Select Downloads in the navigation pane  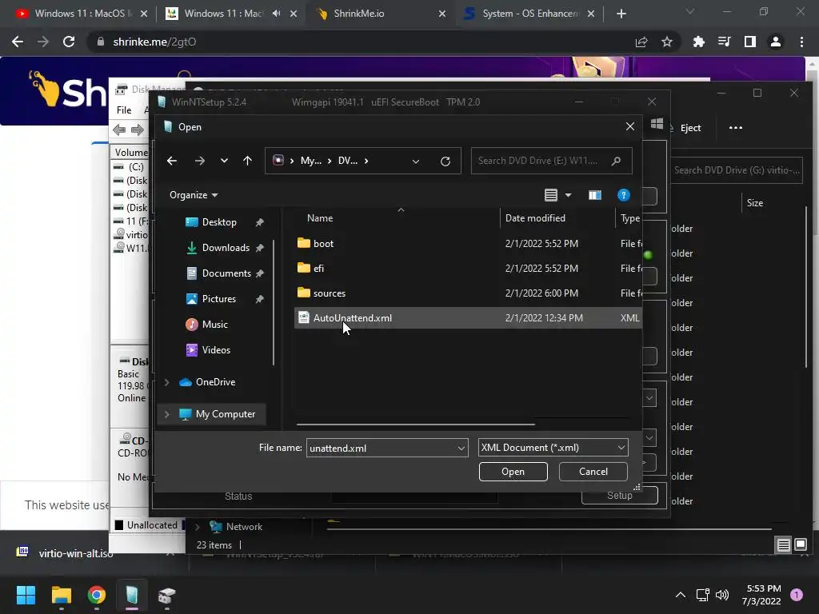(226, 248)
